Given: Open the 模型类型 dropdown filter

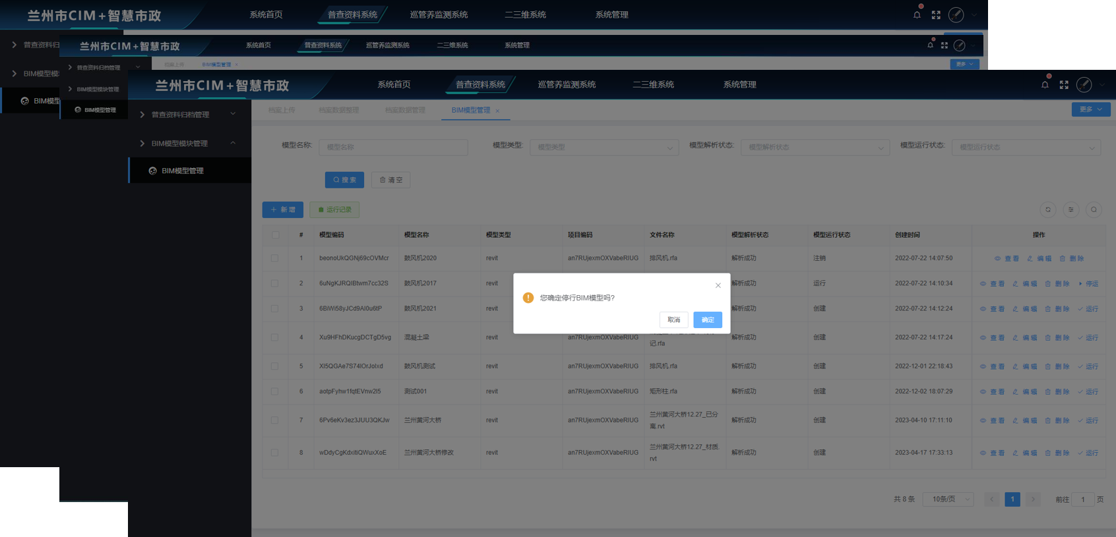Looking at the screenshot, I should [x=604, y=147].
